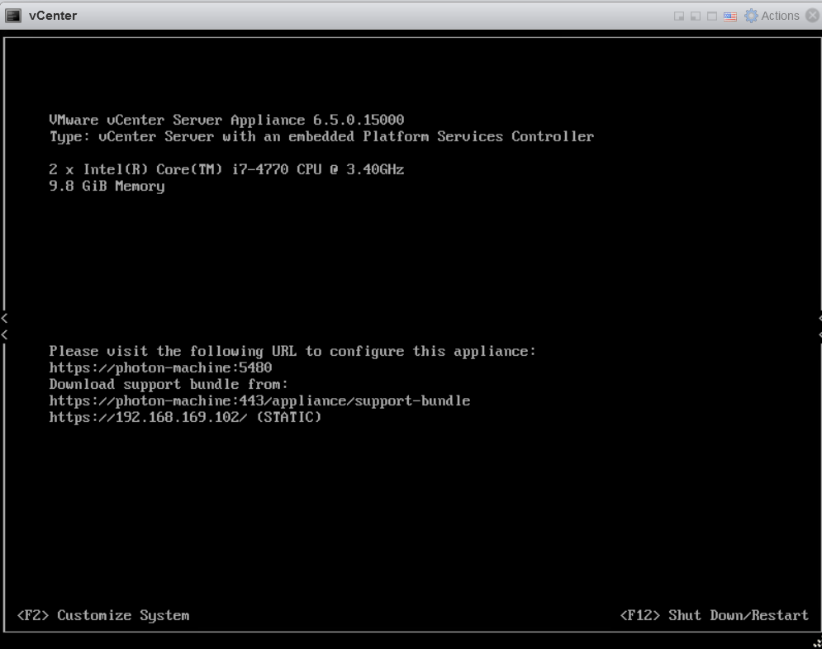This screenshot has height=649, width=822.
Task: Click the photon-machine:5480 configuration URL
Action: pyautogui.click(x=160, y=367)
